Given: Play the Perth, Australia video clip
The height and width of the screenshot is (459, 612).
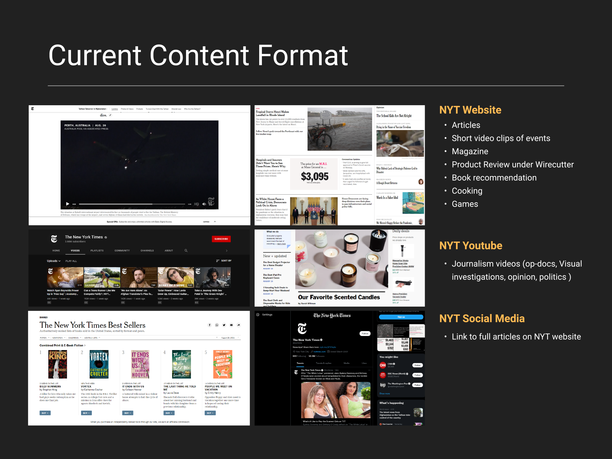Looking at the screenshot, I should click(x=68, y=204).
